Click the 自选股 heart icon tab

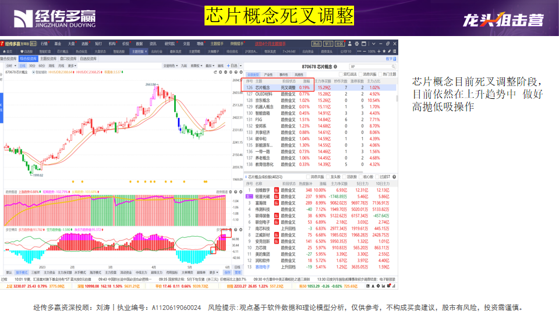[26, 52]
